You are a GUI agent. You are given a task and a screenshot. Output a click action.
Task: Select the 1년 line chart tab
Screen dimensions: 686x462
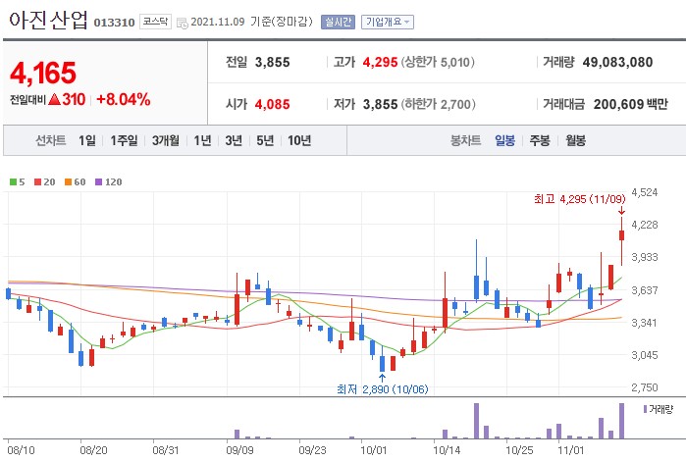point(202,140)
